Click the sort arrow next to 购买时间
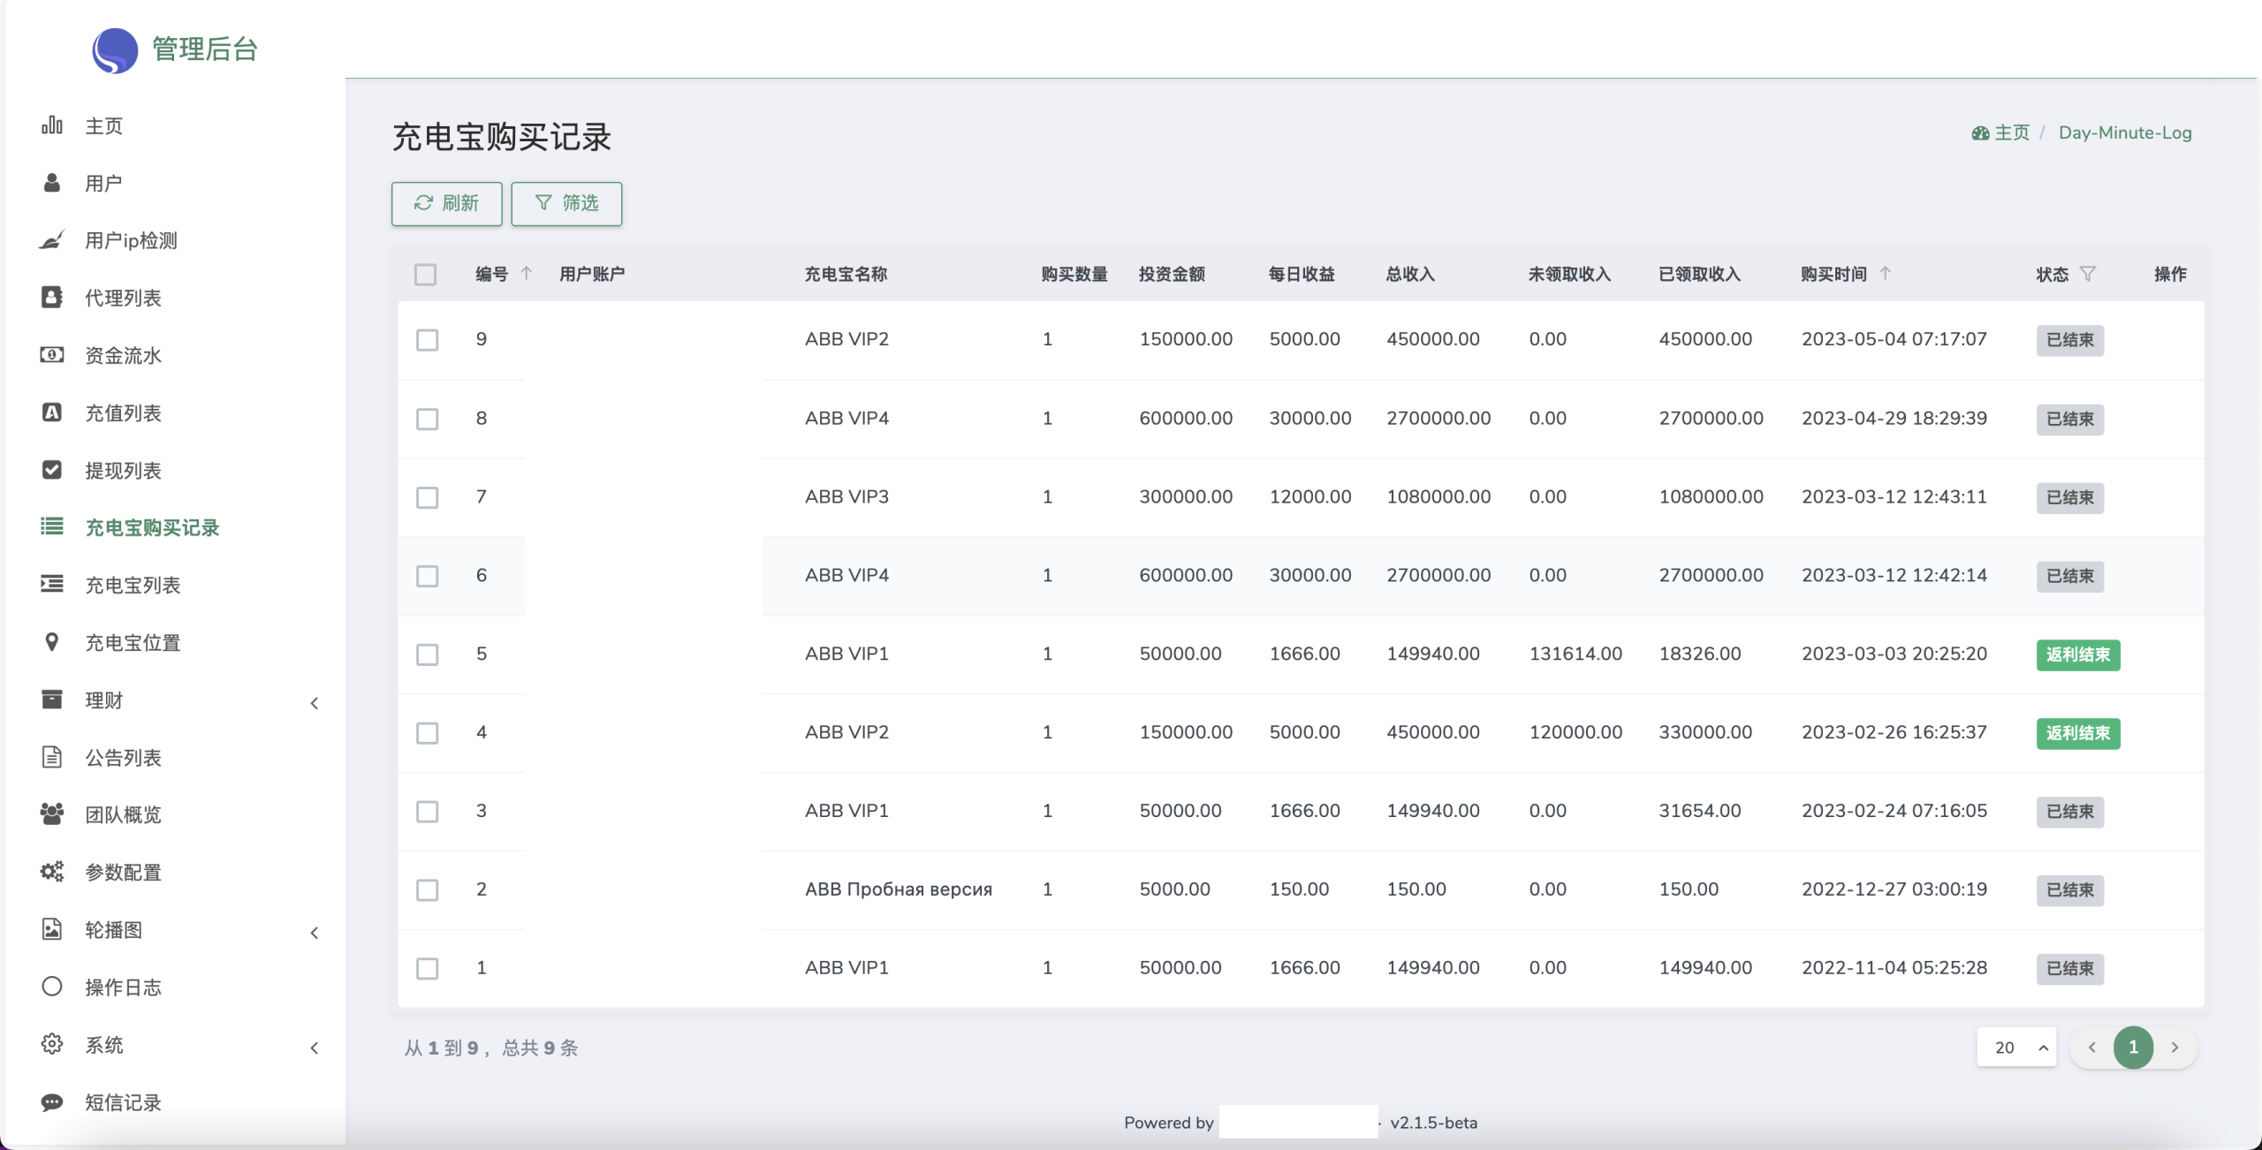2262x1150 pixels. [x=1885, y=274]
